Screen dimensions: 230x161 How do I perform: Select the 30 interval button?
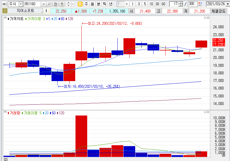pos(157,4)
